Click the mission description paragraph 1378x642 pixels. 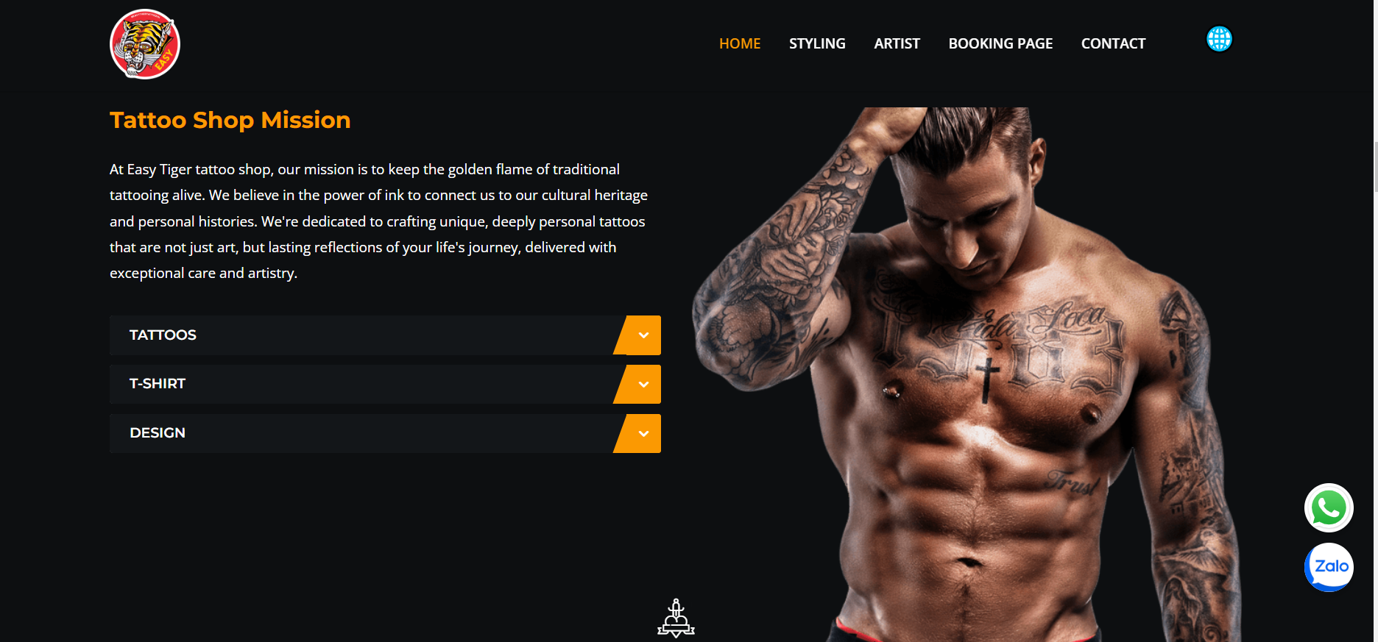point(379,221)
